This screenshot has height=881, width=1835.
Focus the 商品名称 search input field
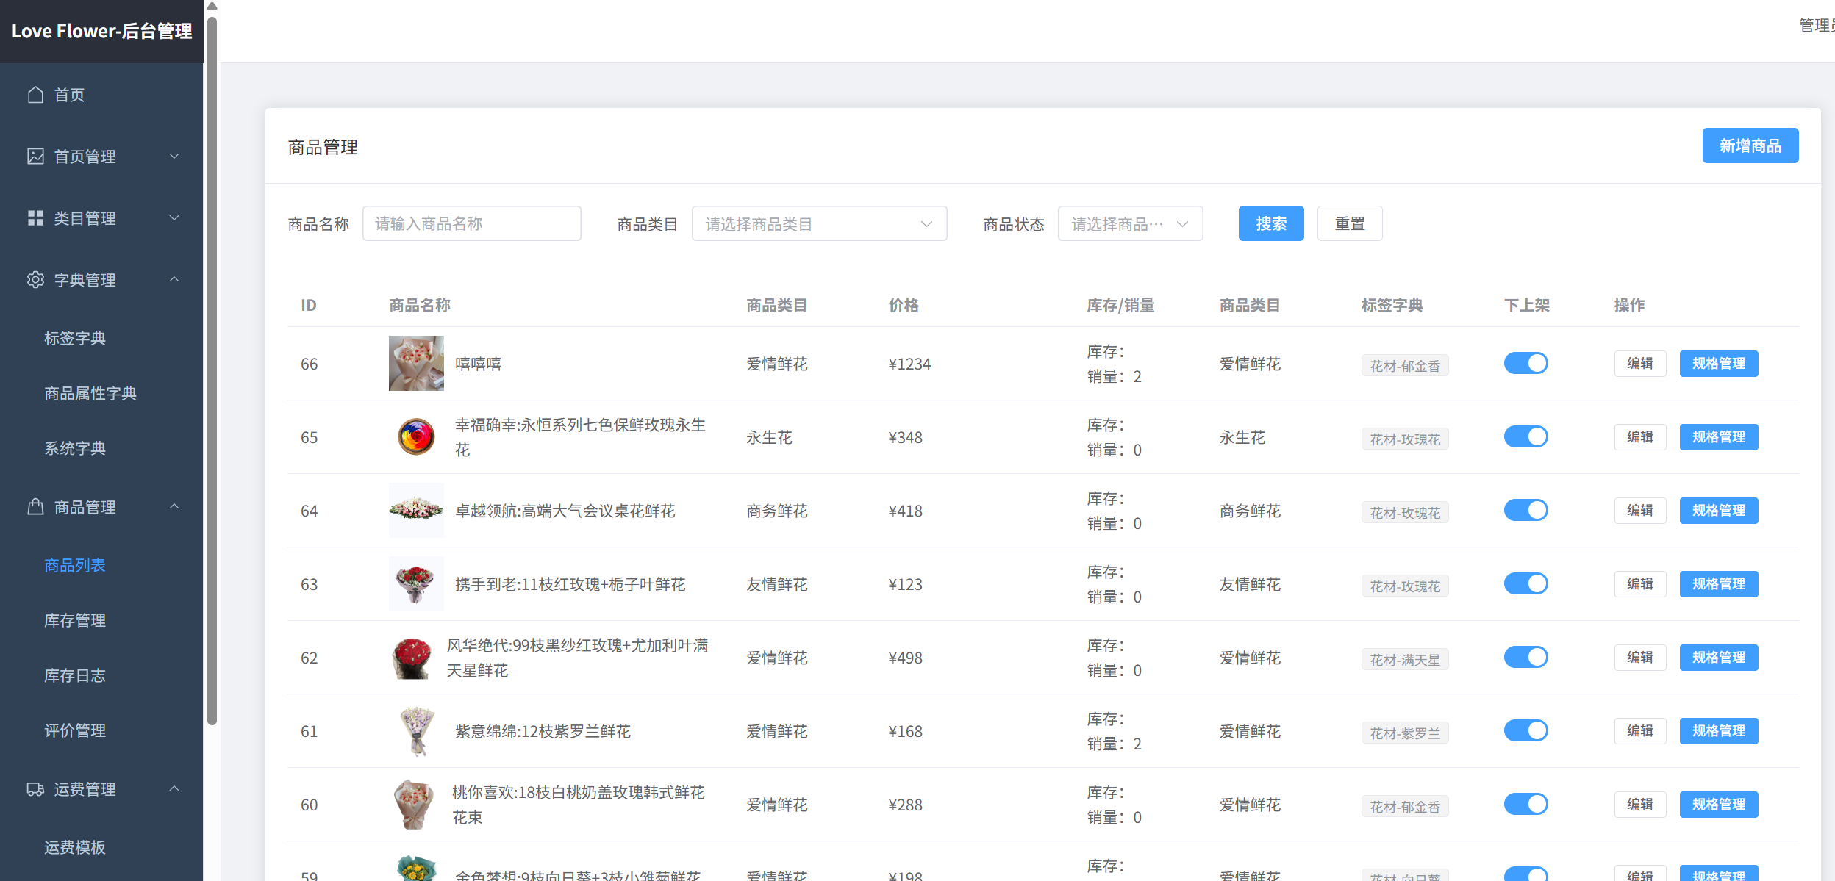coord(471,224)
